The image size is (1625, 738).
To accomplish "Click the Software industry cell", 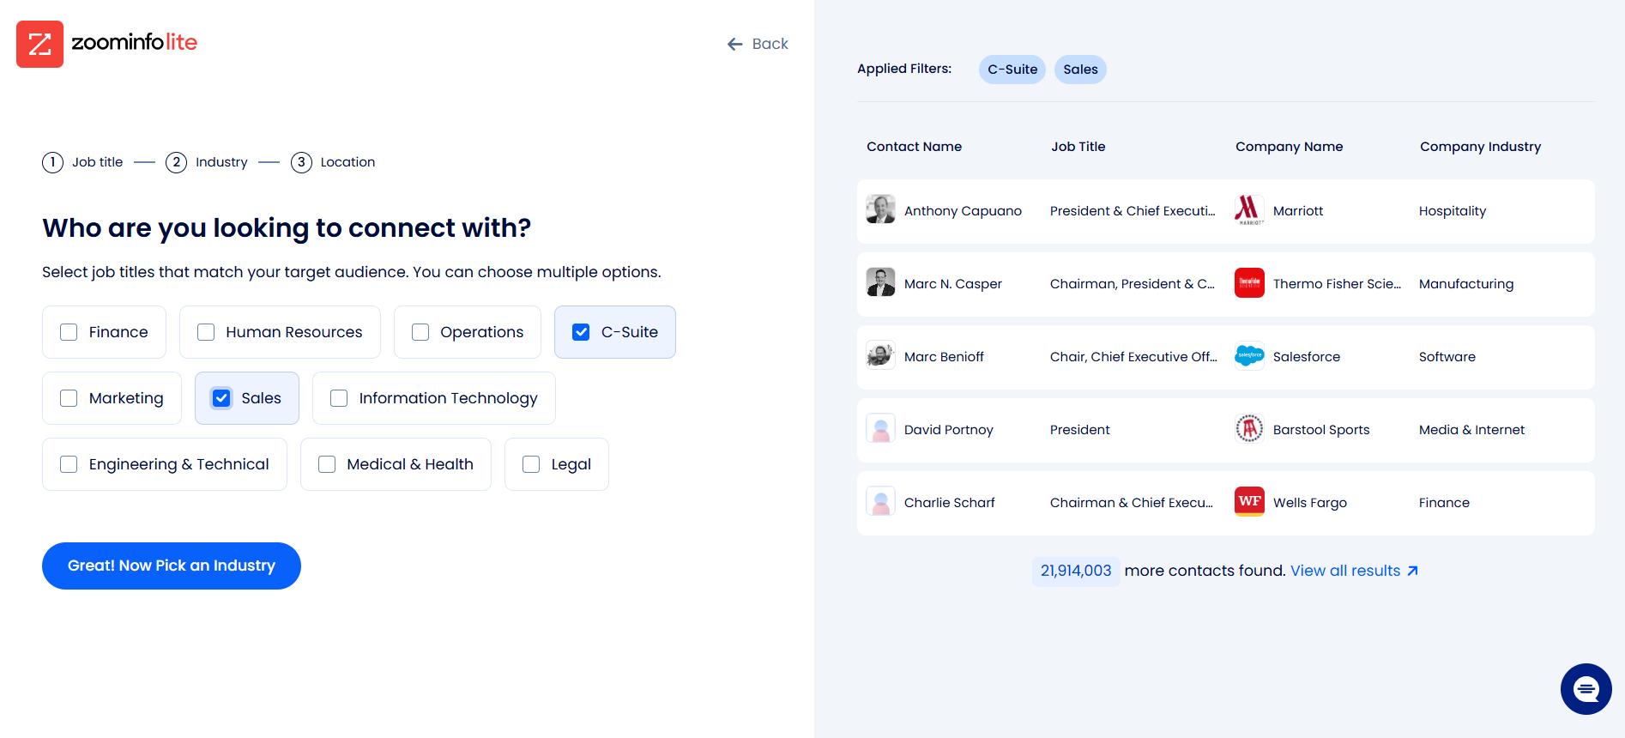I will click(x=1447, y=357).
